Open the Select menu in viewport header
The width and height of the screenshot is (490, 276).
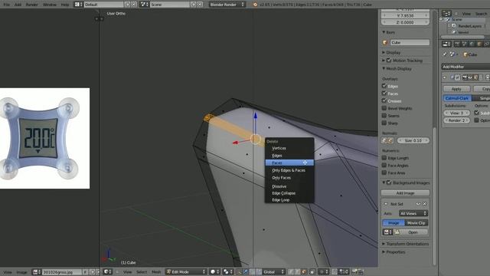click(141, 272)
